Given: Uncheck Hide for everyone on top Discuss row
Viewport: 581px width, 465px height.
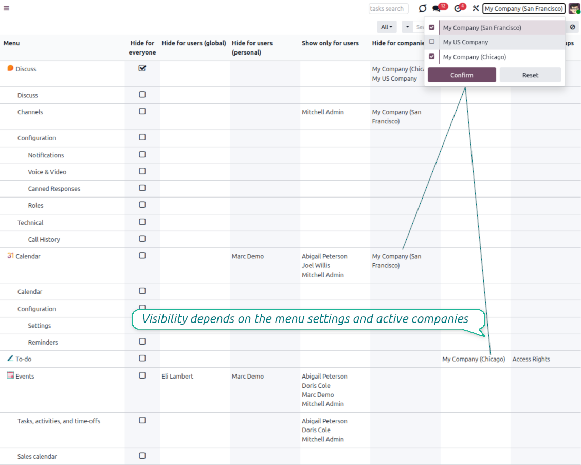Looking at the screenshot, I should pos(142,68).
